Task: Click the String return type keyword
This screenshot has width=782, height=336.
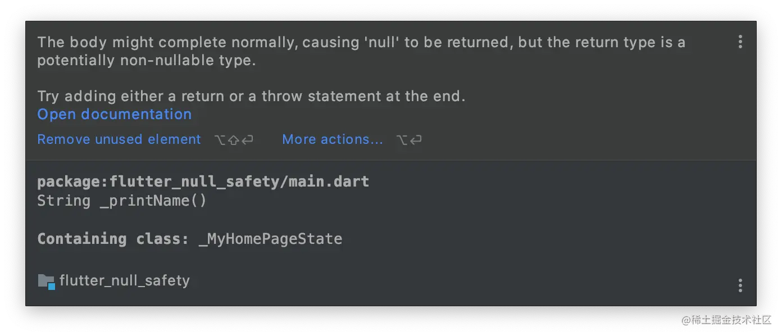Action: pos(64,201)
